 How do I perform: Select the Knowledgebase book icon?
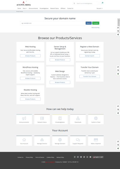pos(60,118)
